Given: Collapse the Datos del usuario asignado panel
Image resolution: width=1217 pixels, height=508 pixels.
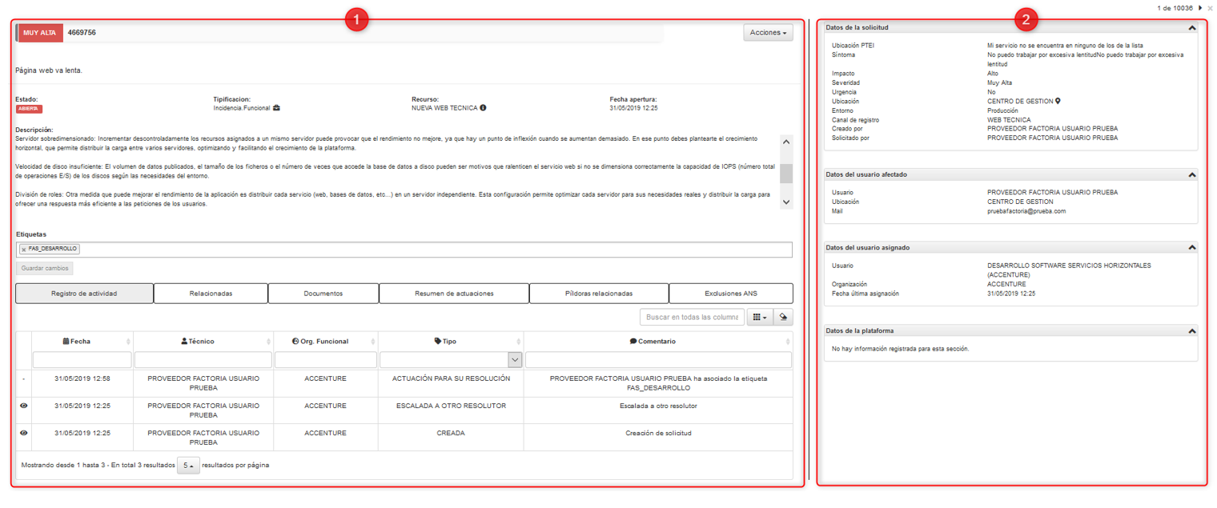Looking at the screenshot, I should pyautogui.click(x=1191, y=248).
